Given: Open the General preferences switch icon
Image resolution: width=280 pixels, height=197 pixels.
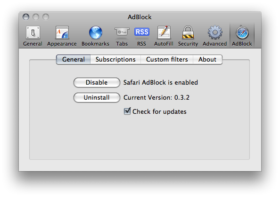Looking at the screenshot, I should click(x=33, y=32).
